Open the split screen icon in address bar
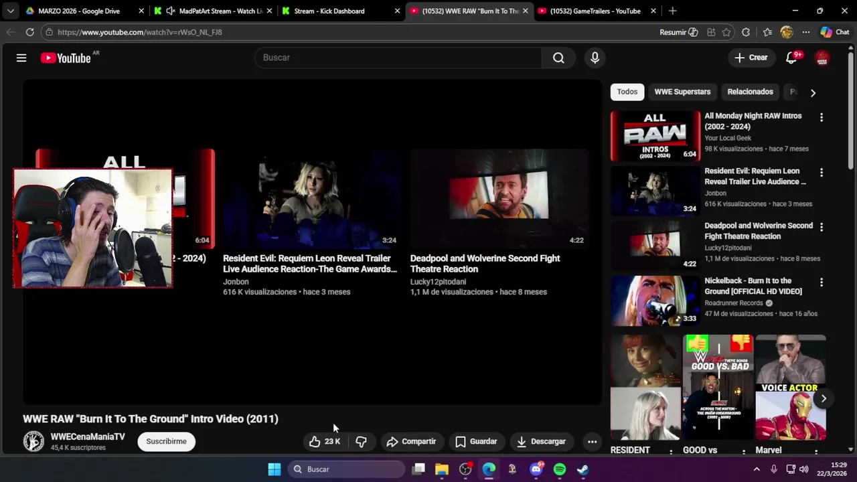The height and width of the screenshot is (482, 857). (x=711, y=32)
